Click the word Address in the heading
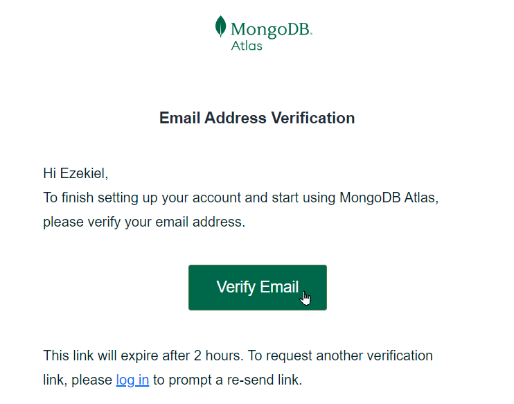Image resolution: width=514 pixels, height=404 pixels. pos(235,118)
